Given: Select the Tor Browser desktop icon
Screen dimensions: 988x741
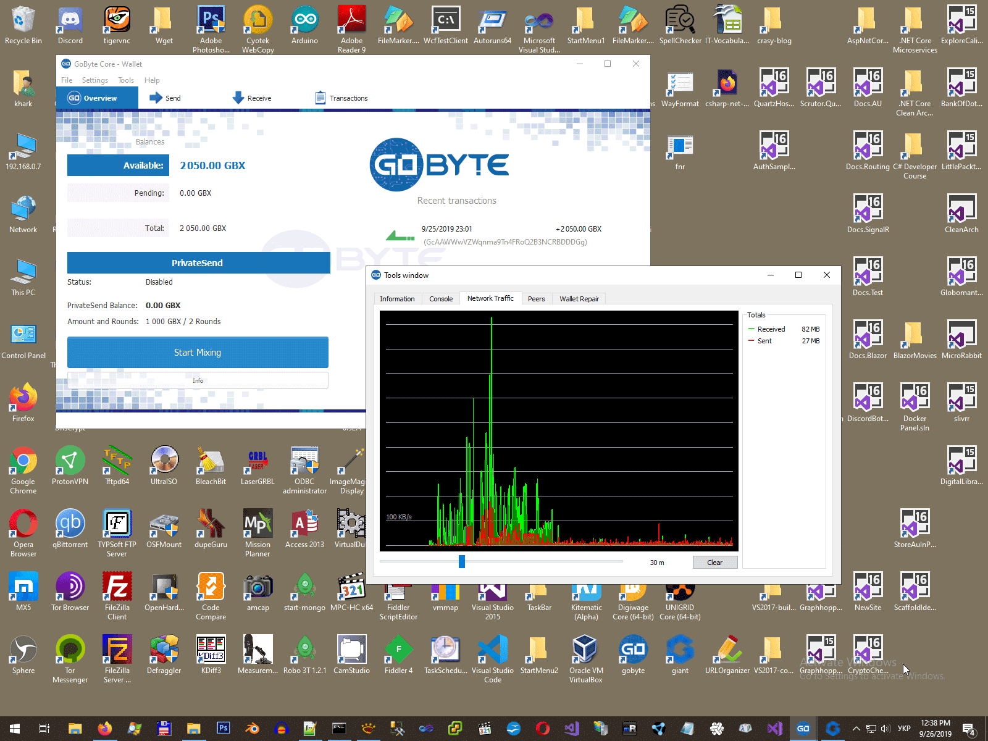Looking at the screenshot, I should click(x=70, y=592).
